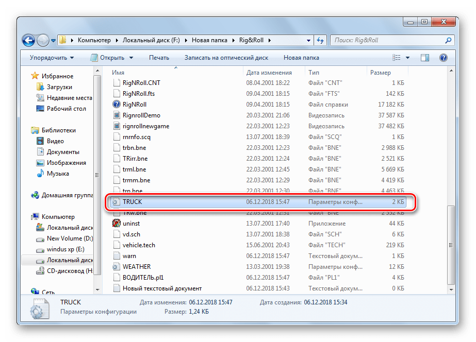Image resolution: width=476 pixels, height=342 pixels.
Task: Open the Упорядочить dropdown menu
Action: click(52, 58)
